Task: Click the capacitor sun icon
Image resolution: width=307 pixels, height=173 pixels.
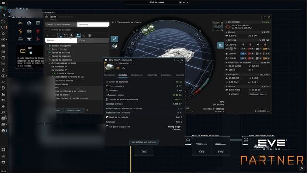Action: tap(228, 26)
